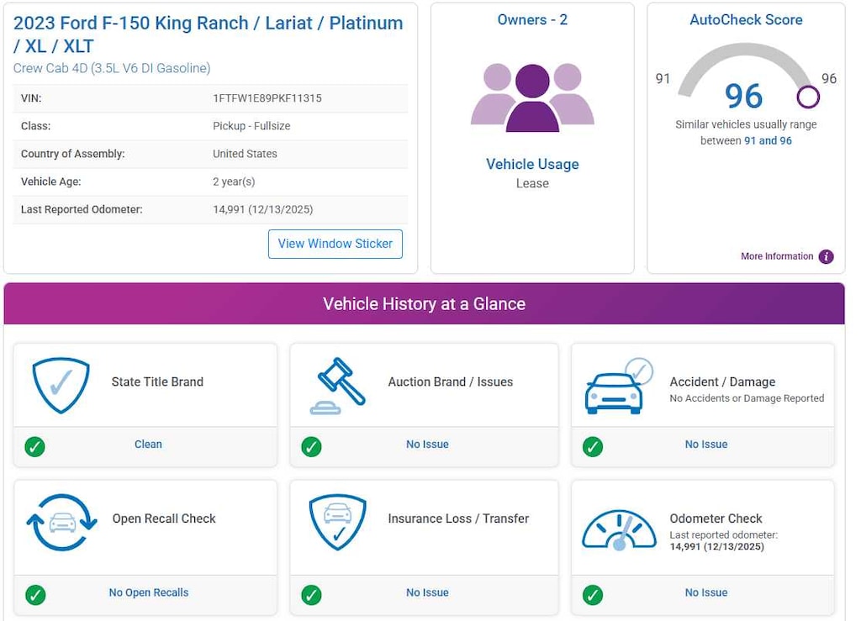Click the Auction Brand gavel icon
The image size is (861, 621).
tap(337, 386)
